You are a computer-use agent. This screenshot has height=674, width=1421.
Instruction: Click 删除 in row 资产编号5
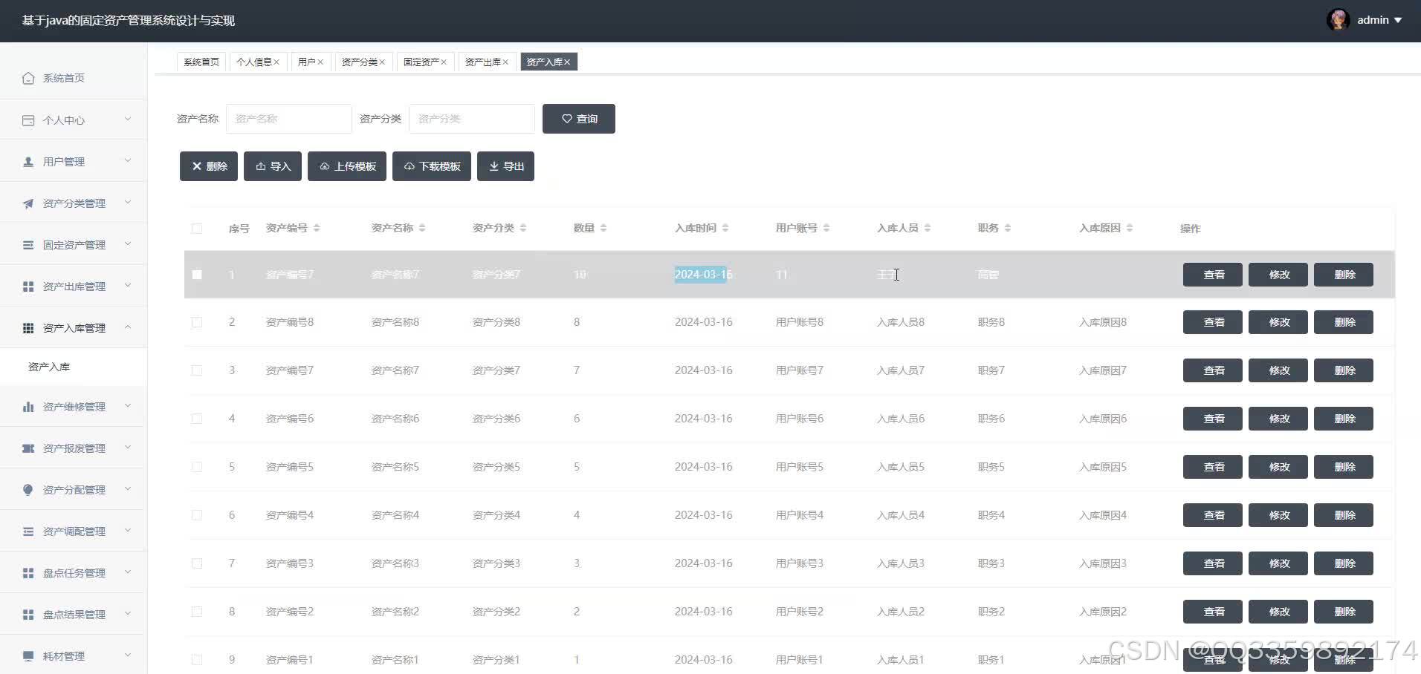[x=1344, y=467]
